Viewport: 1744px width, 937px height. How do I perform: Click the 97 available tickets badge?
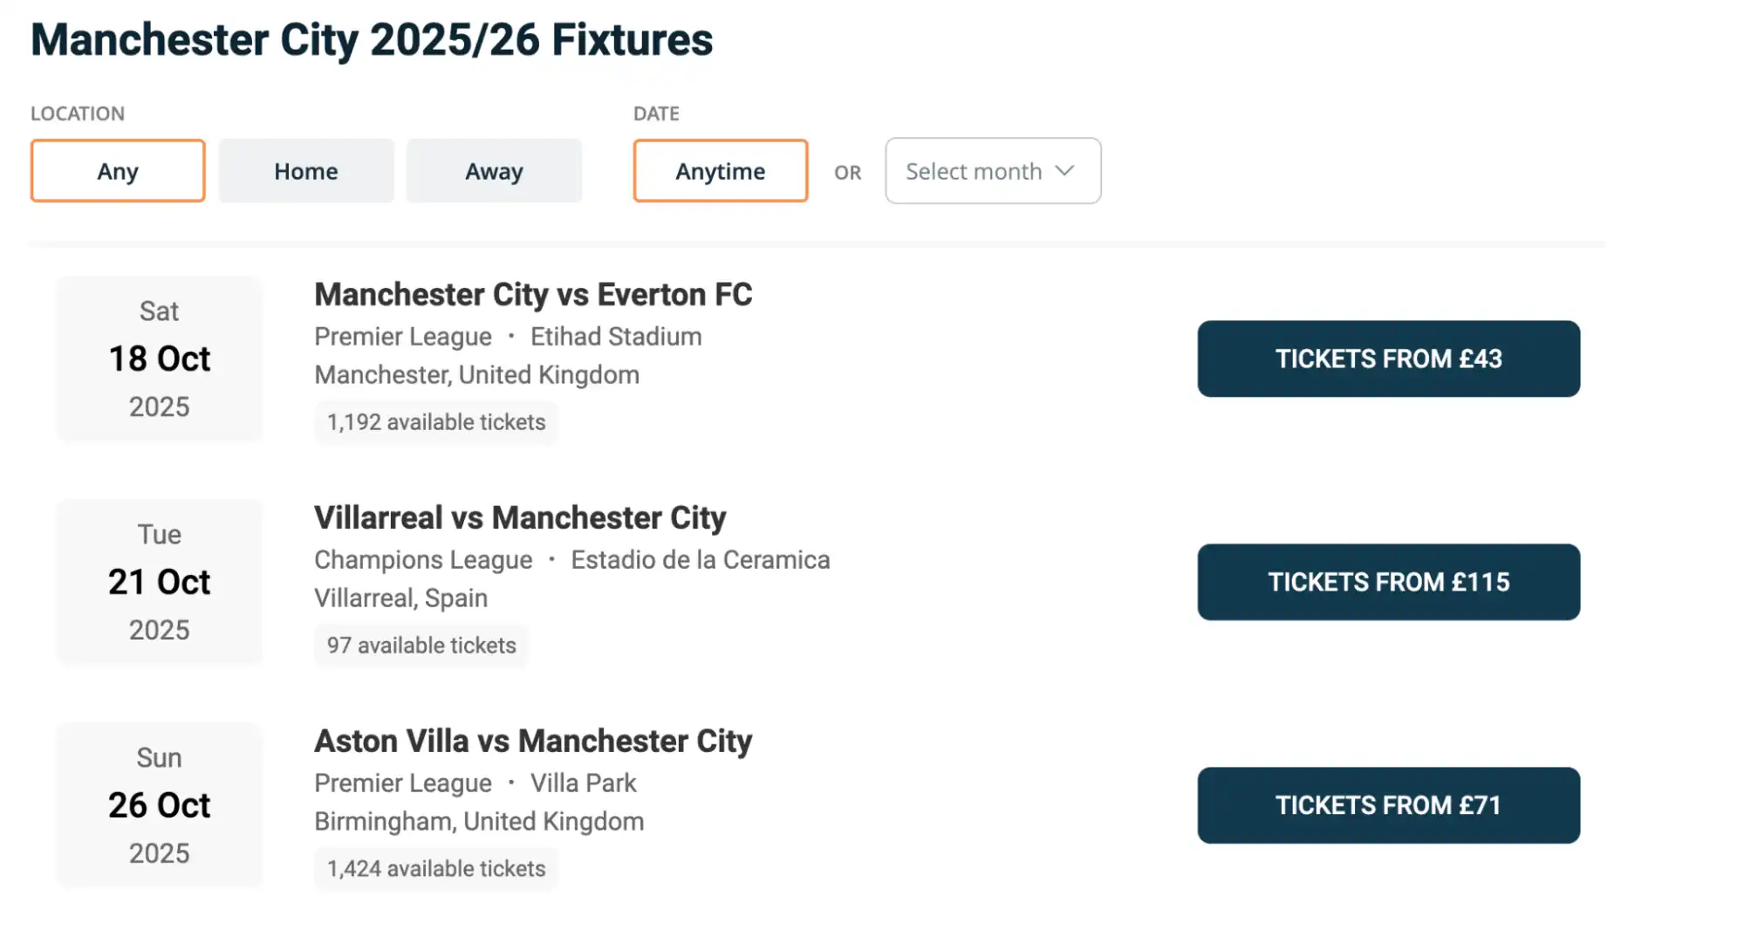click(x=421, y=646)
